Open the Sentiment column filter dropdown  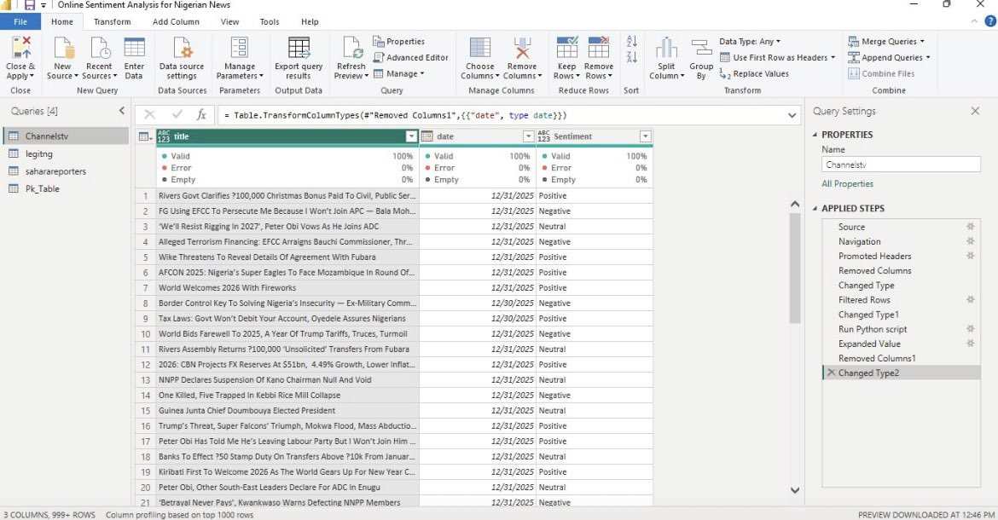point(646,136)
